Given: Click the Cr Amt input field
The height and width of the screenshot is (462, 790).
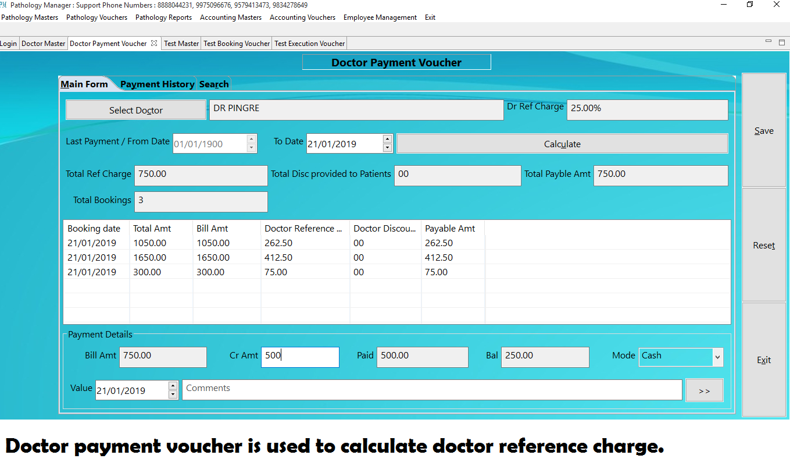Looking at the screenshot, I should 300,357.
